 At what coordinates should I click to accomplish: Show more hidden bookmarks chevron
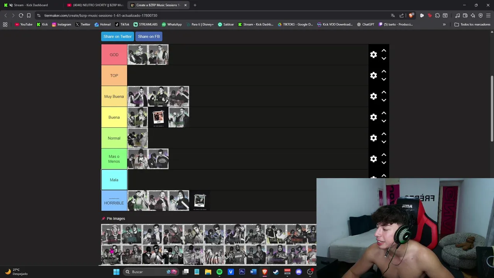pyautogui.click(x=444, y=24)
